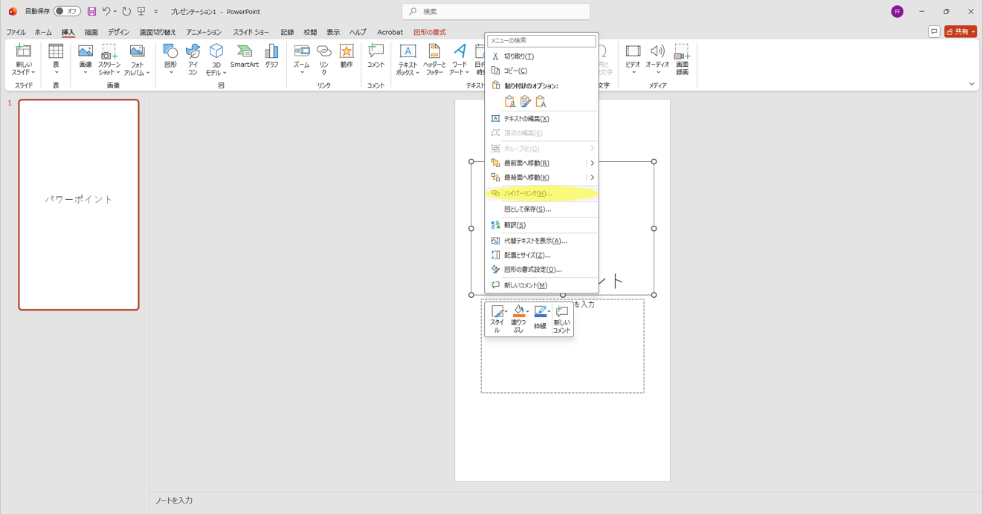Select ハイパーリンク from the context menu

pos(528,194)
